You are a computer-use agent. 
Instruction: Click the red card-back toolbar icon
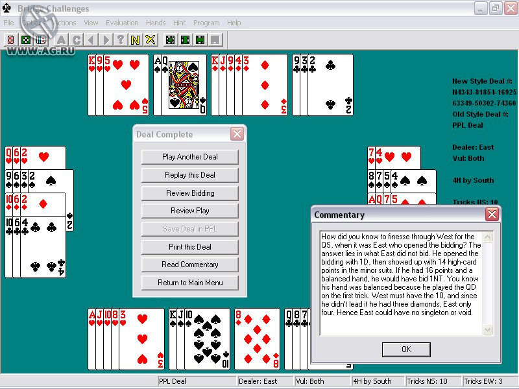[x=10, y=40]
